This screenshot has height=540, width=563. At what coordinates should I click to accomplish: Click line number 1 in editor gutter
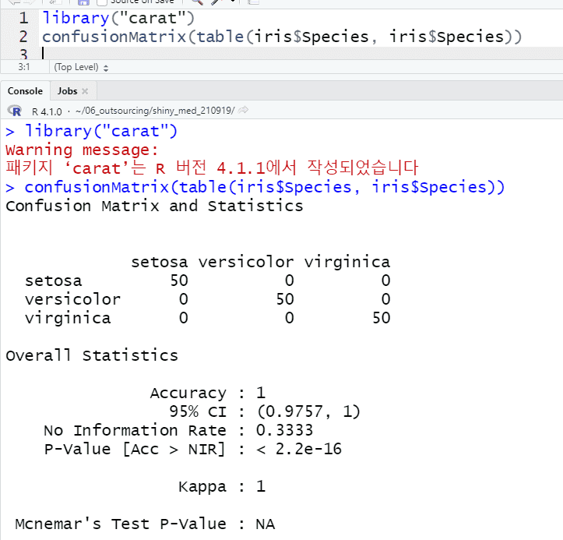[23, 17]
